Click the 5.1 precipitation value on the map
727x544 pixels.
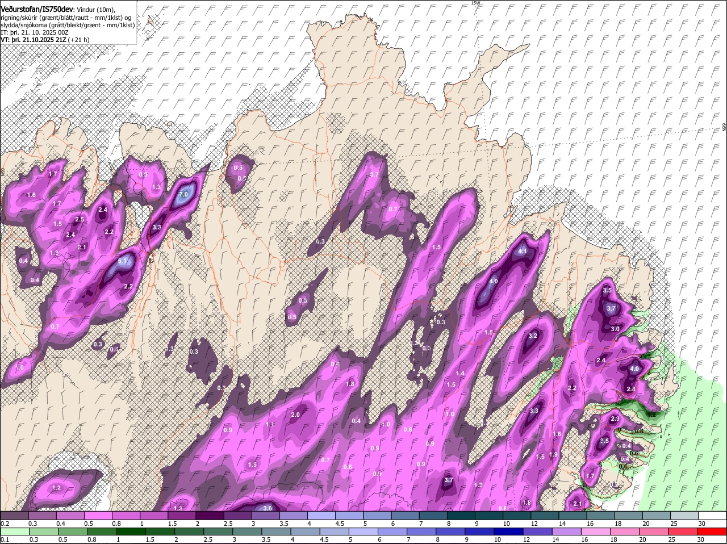click(123, 261)
